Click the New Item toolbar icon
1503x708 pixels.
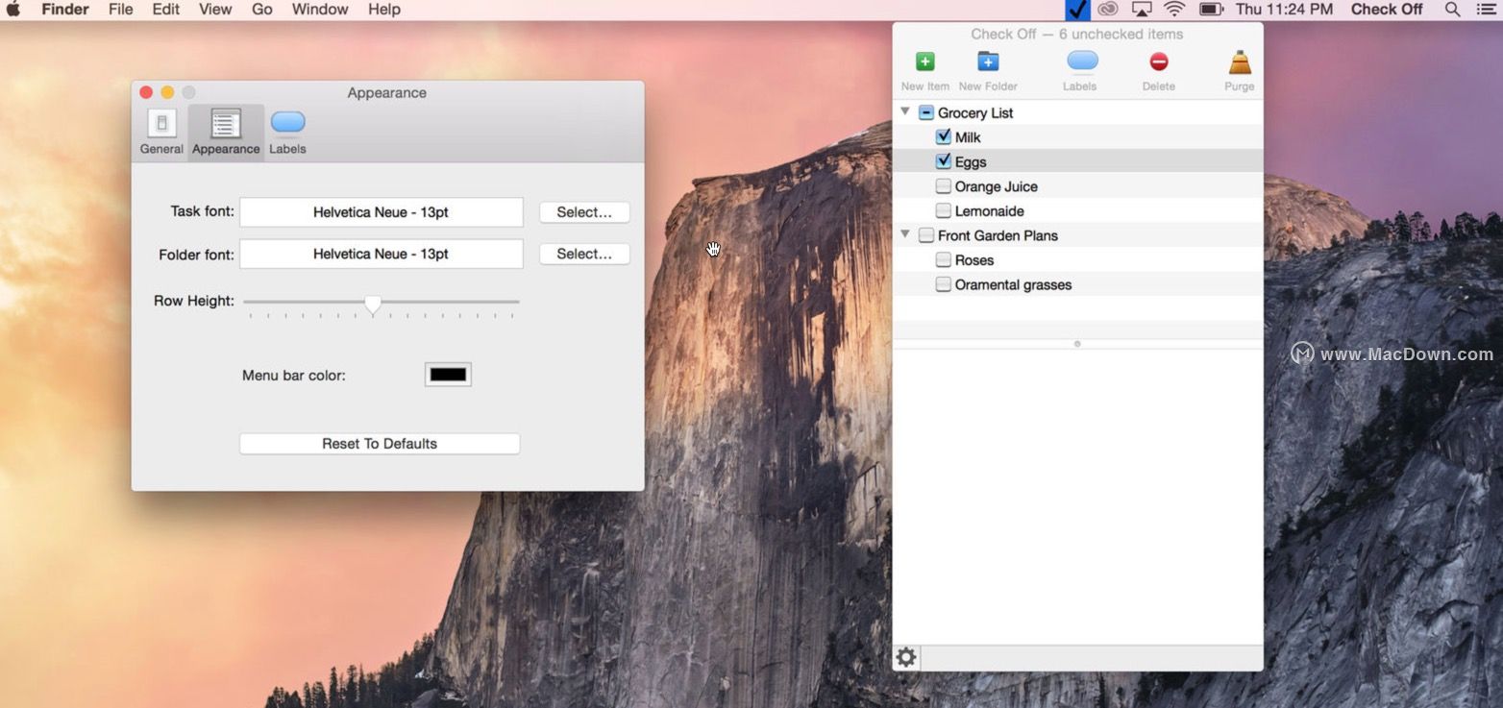tap(924, 62)
